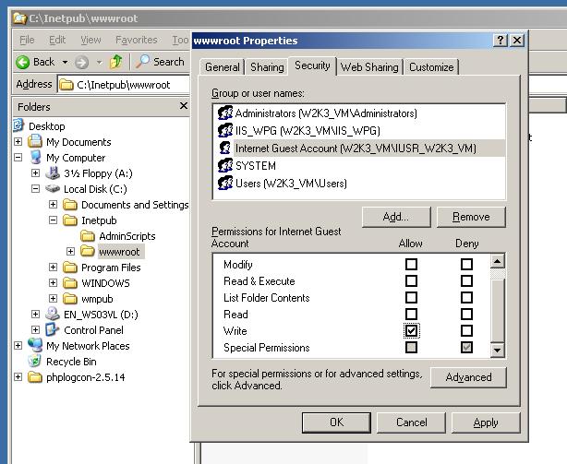Viewport: 567px width, 464px height.
Task: Switch to the Web Sharing tab
Action: tap(369, 67)
